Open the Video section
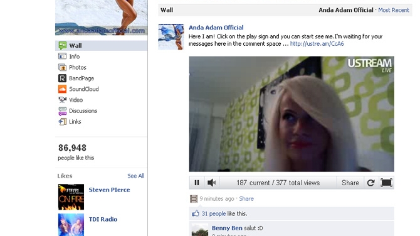The height and width of the screenshot is (236, 420). tap(76, 100)
